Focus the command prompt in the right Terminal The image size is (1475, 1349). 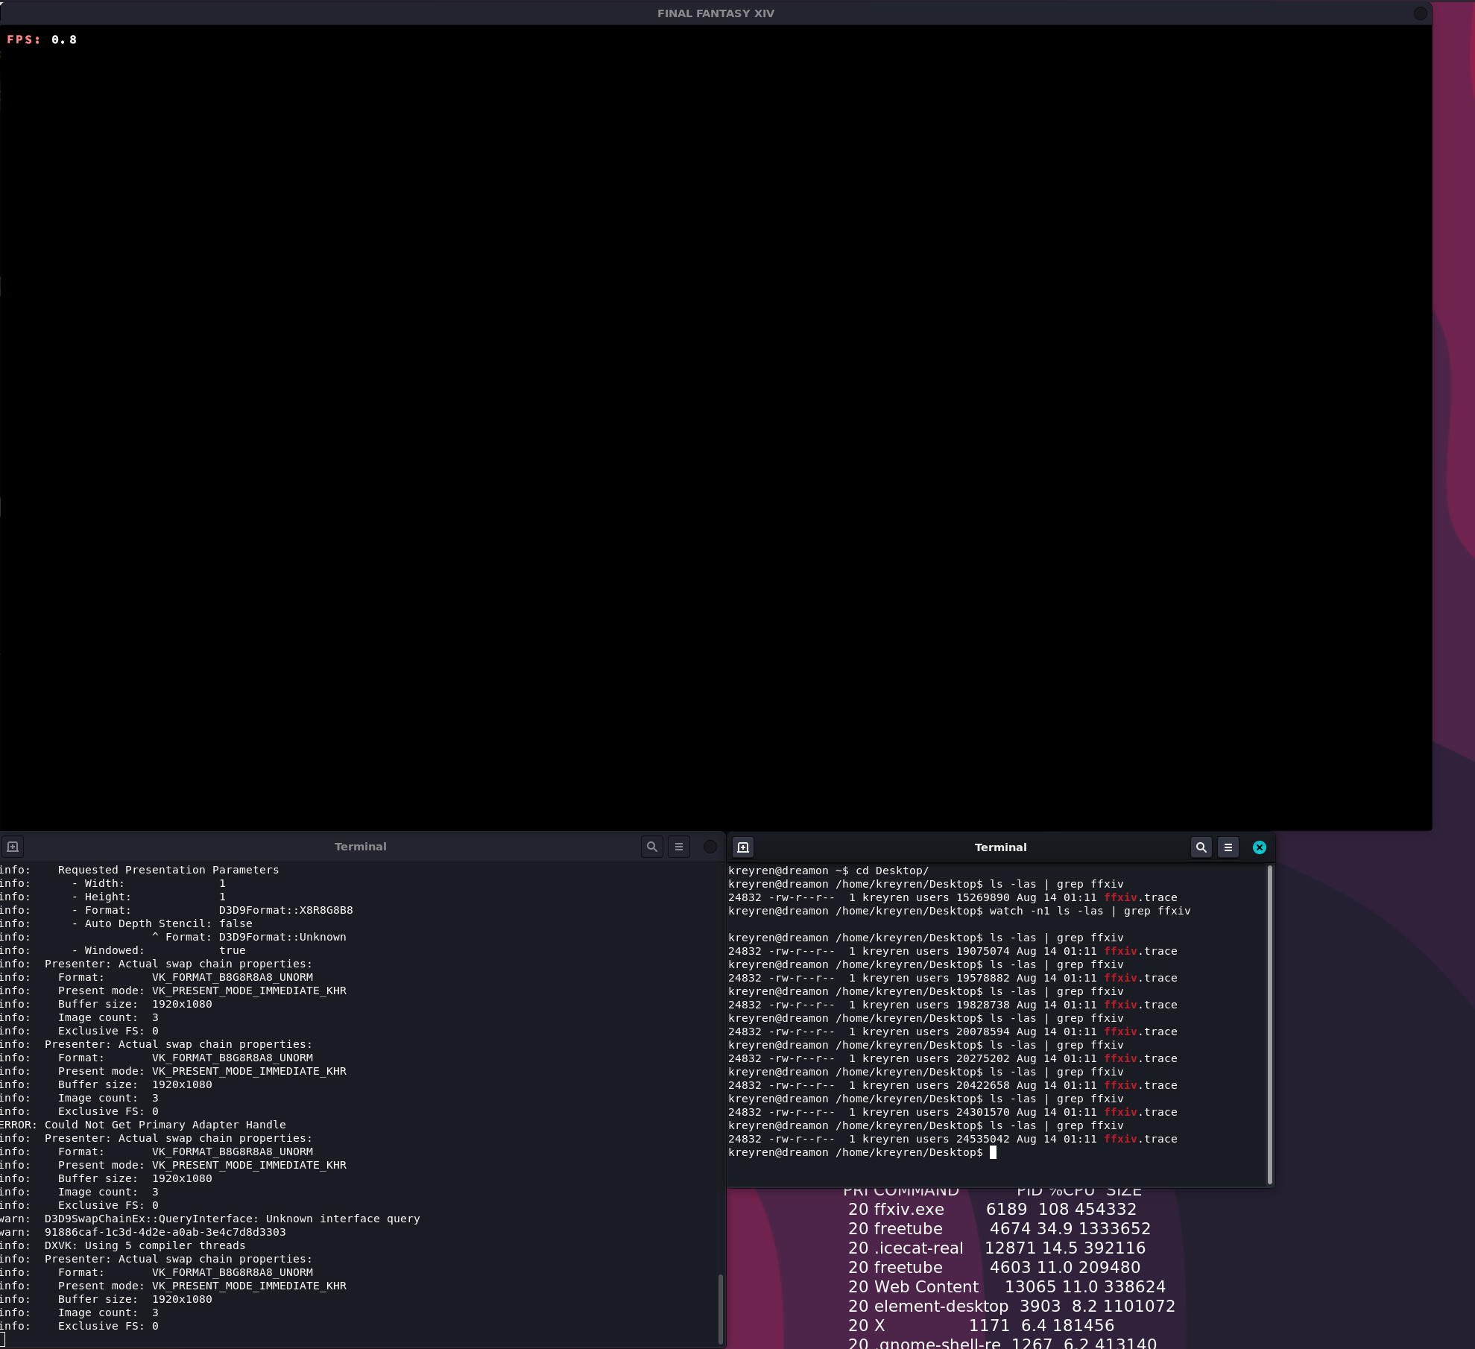tap(993, 1151)
